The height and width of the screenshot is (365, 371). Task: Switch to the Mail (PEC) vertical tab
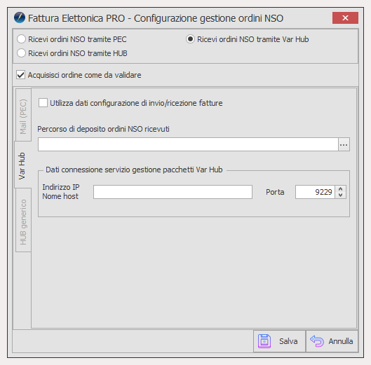click(23, 115)
